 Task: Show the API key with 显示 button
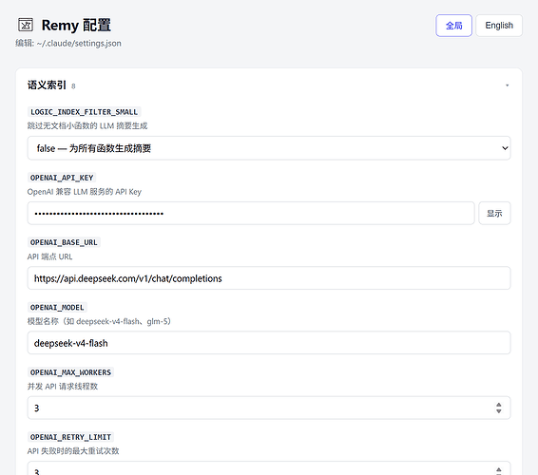tap(494, 214)
